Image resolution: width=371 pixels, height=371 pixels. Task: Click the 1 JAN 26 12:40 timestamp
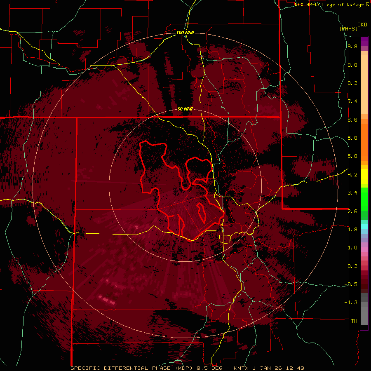click(x=278, y=368)
